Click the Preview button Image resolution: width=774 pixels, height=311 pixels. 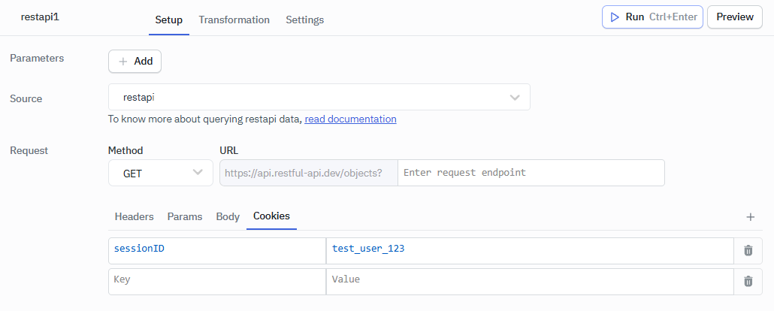click(734, 17)
